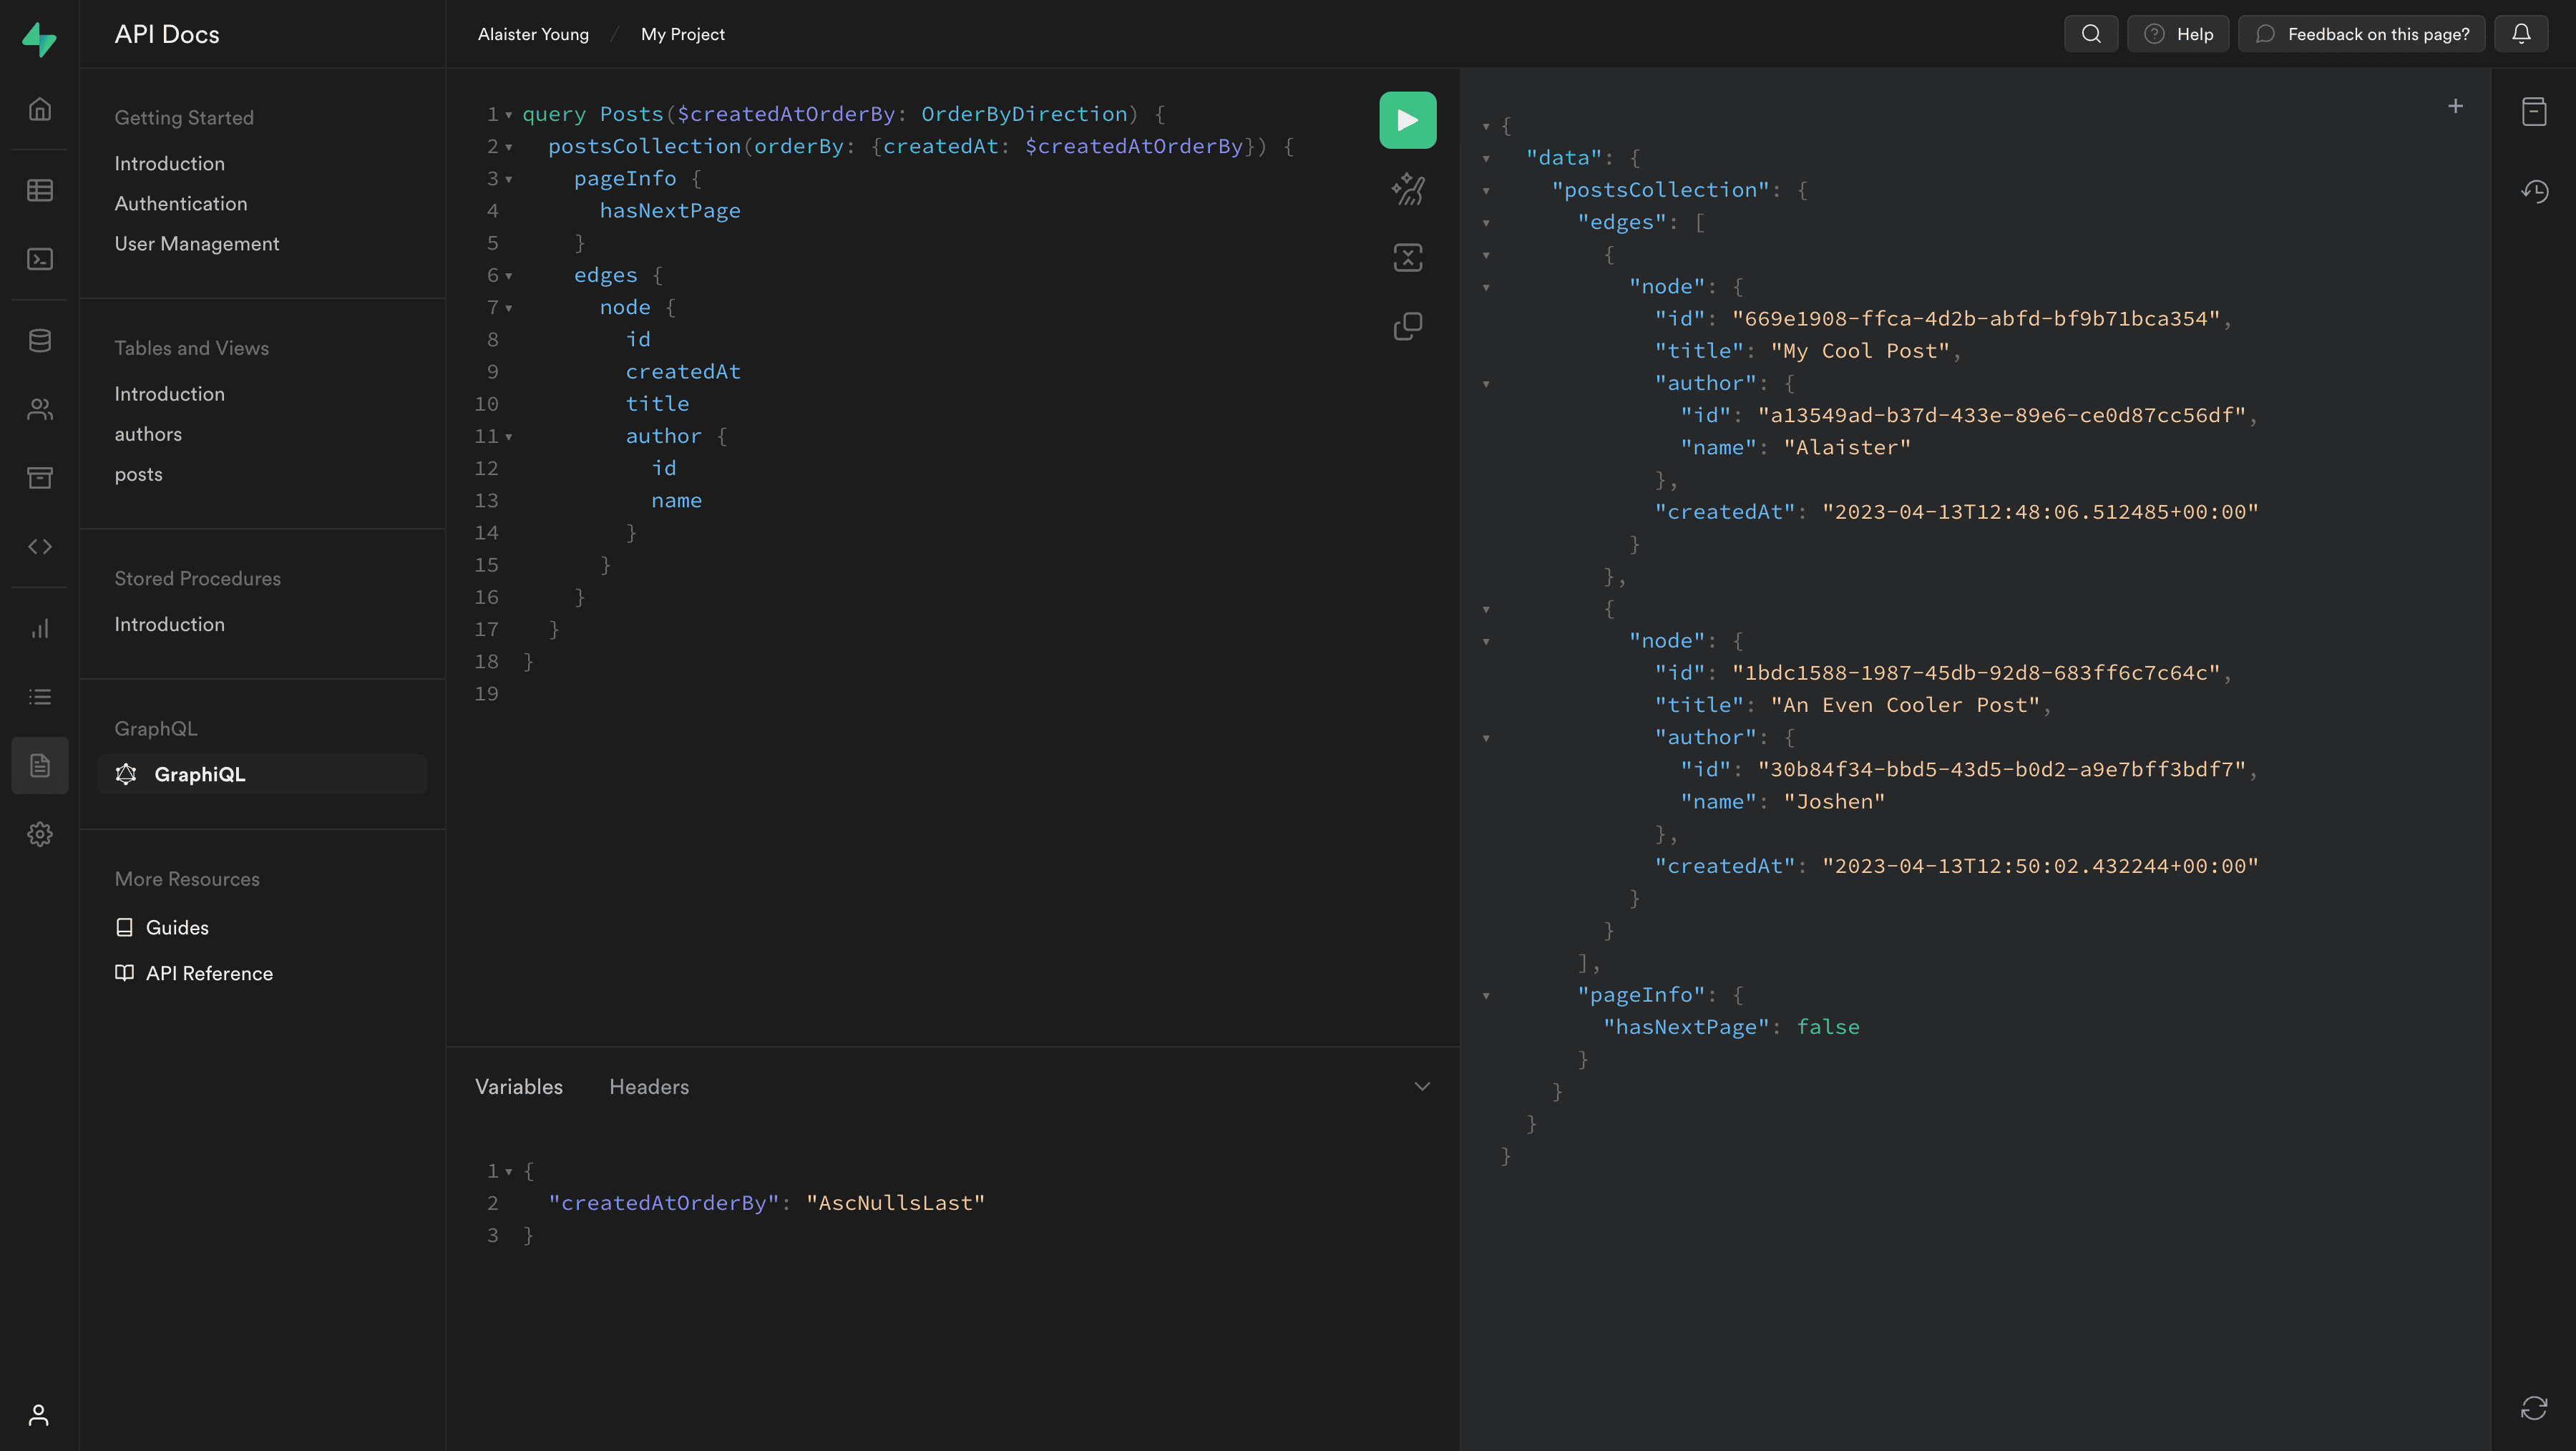
Task: Open the Authentication docs page
Action: (x=180, y=203)
